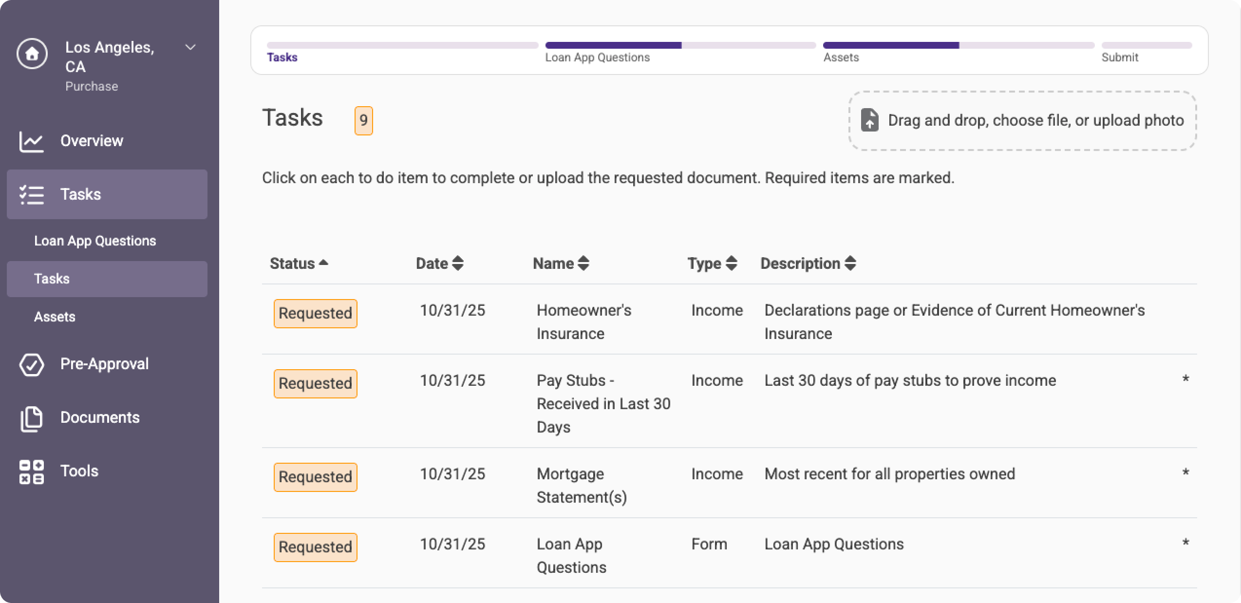Image resolution: width=1241 pixels, height=603 pixels.
Task: Expand the Los Angeles, CA loan chevron
Action: point(190,47)
